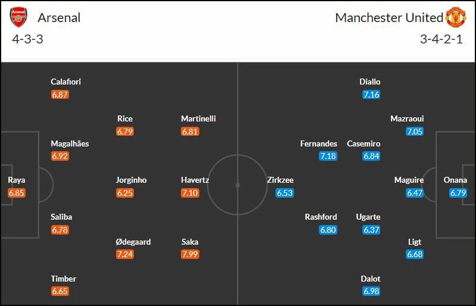This screenshot has width=476, height=306.
Task: Select Diallo's 7.16 rating badge
Action: coord(371,95)
